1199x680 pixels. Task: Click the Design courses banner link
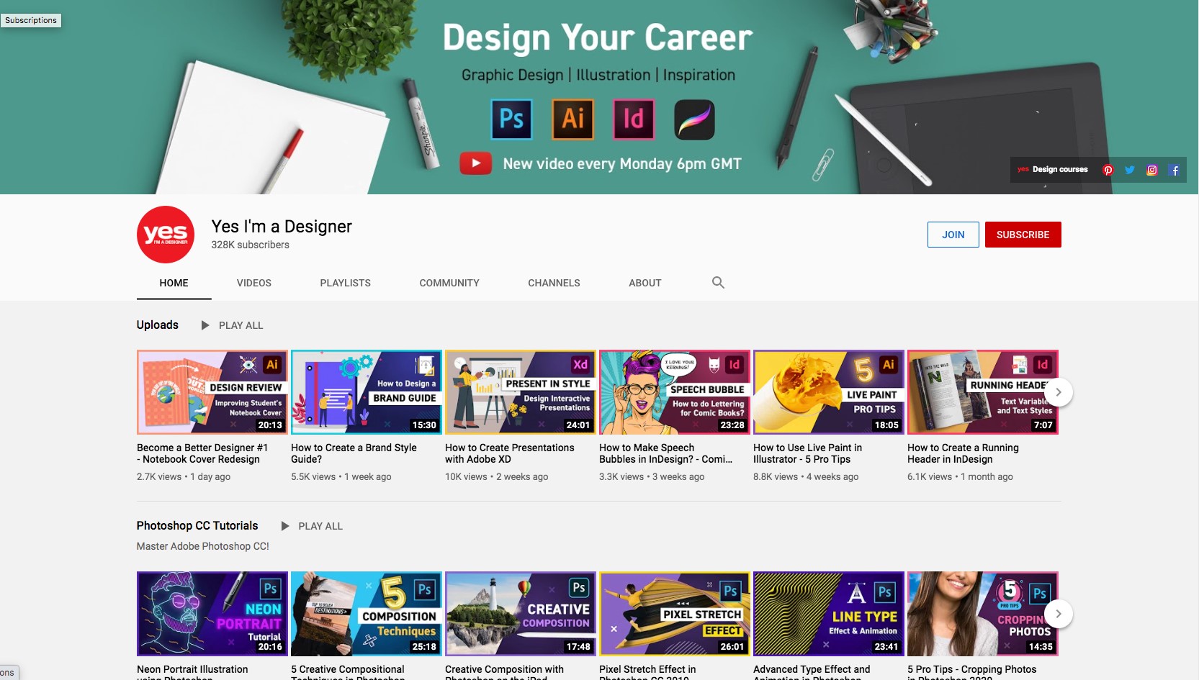point(1053,170)
